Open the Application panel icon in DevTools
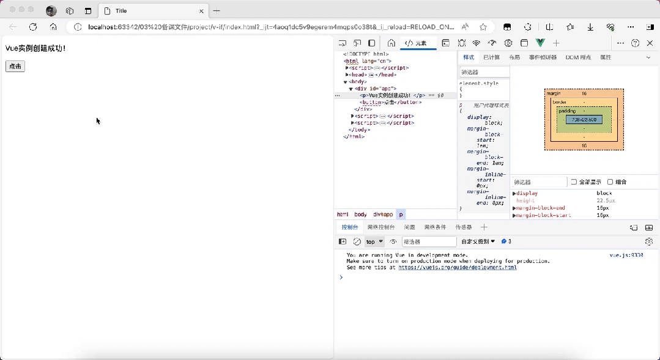This screenshot has height=360, width=660. pos(524,43)
